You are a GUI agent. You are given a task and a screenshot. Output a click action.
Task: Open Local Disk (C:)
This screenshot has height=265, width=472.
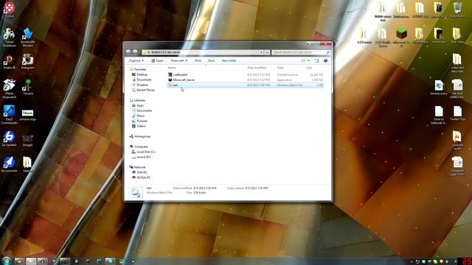(x=144, y=152)
